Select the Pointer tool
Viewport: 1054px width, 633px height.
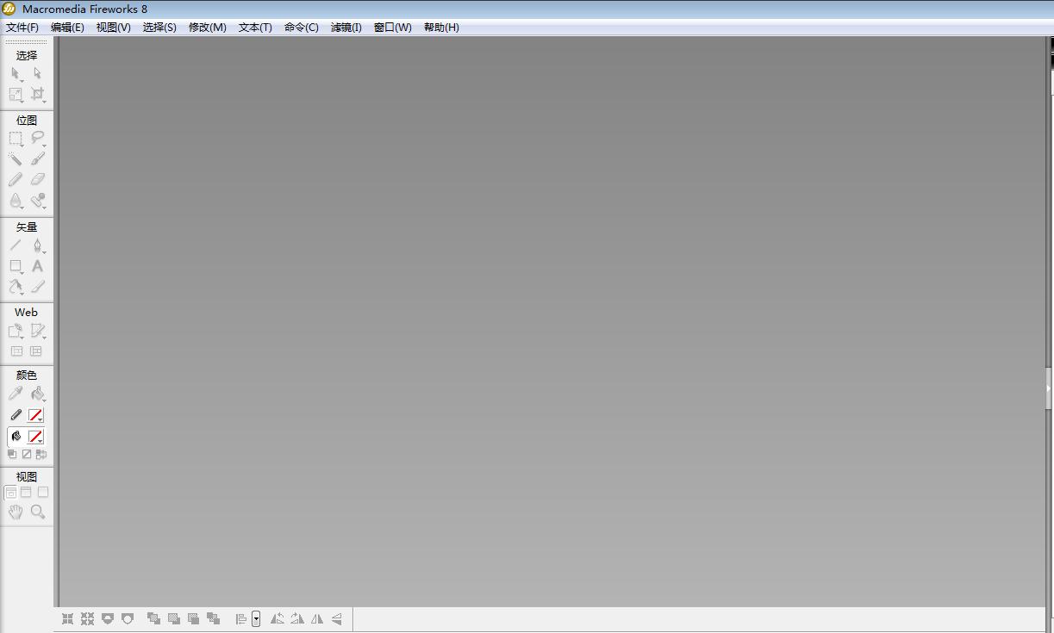click(16, 74)
